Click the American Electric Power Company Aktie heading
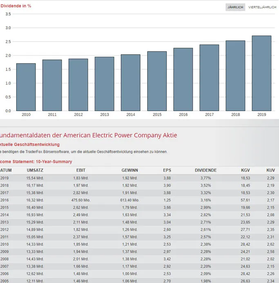Image resolution: width=279 pixels, height=283 pixels. pos(89,135)
